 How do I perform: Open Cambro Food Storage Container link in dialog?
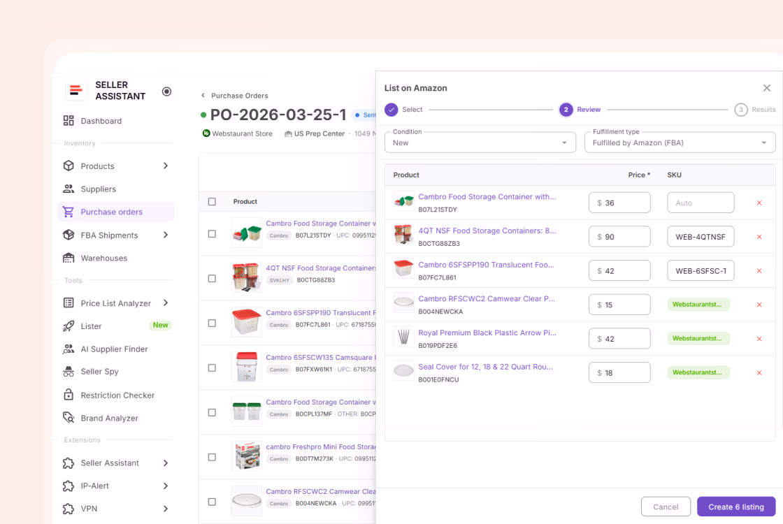pyautogui.click(x=487, y=196)
